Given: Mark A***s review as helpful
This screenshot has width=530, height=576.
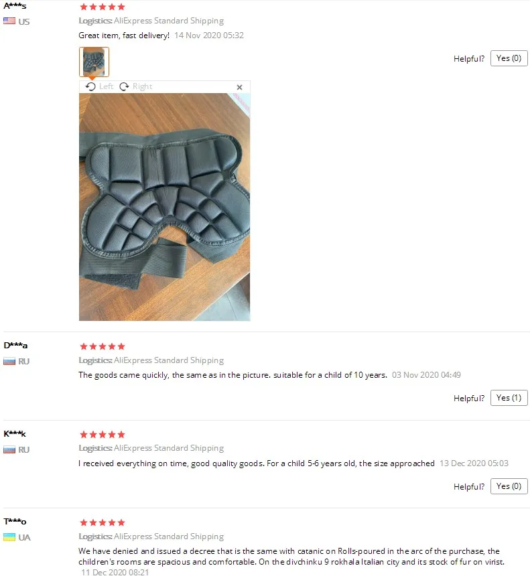Looking at the screenshot, I should point(509,58).
